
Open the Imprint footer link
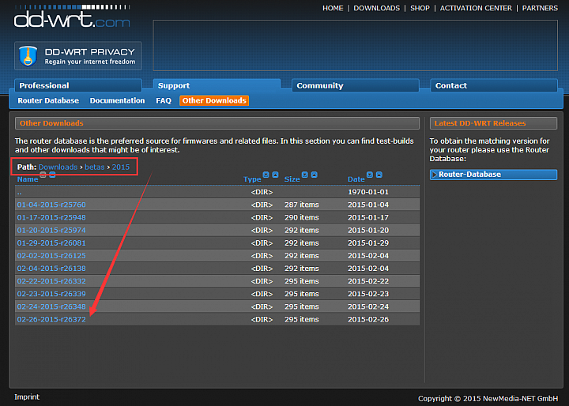click(27, 397)
